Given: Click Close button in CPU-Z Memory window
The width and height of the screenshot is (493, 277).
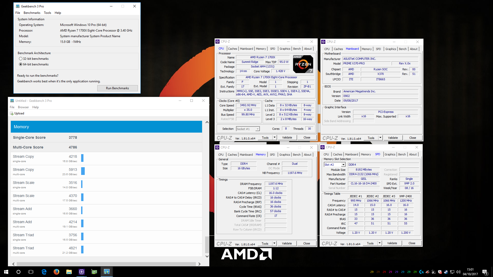Looking at the screenshot, I should pyautogui.click(x=307, y=243).
